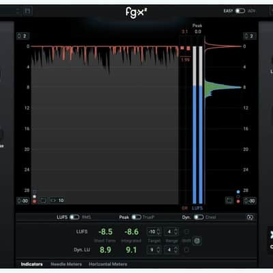
Task: Switch to the Needle Meters tab
Action: click(66, 264)
